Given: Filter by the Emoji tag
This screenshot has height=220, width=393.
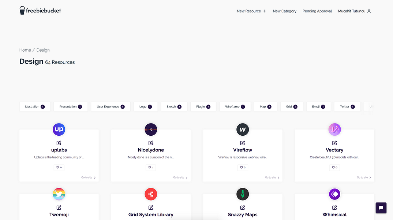Looking at the screenshot, I should point(319,107).
